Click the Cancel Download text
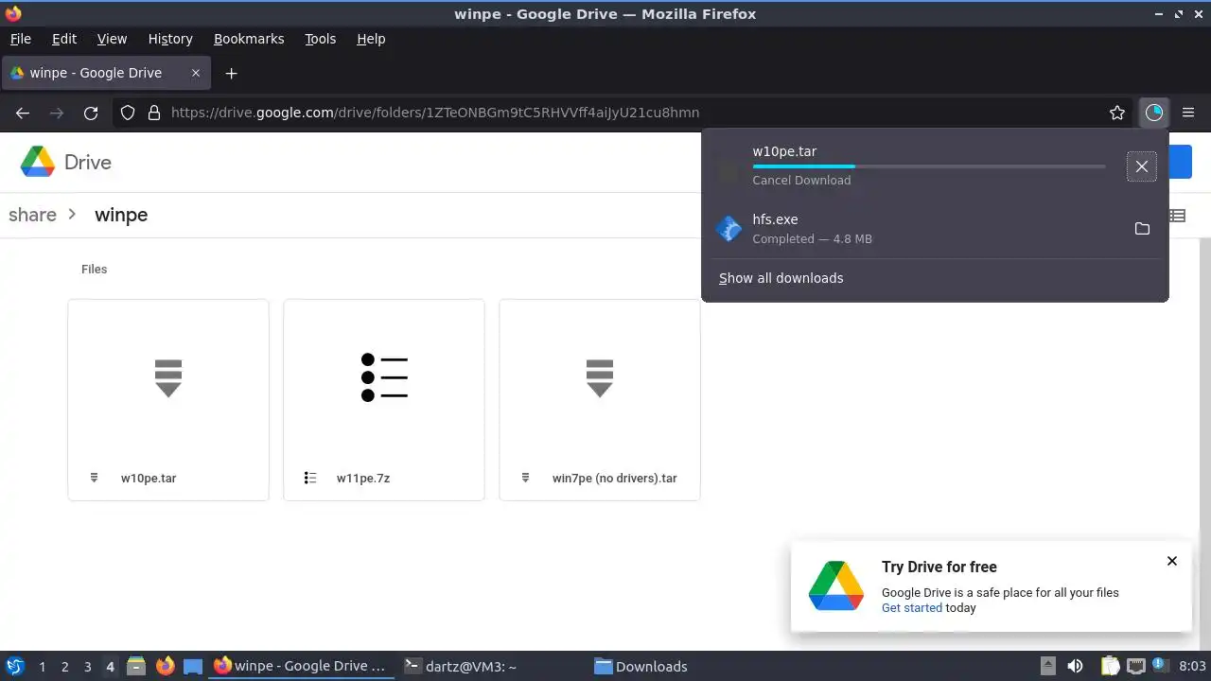The image size is (1211, 681). tap(801, 180)
